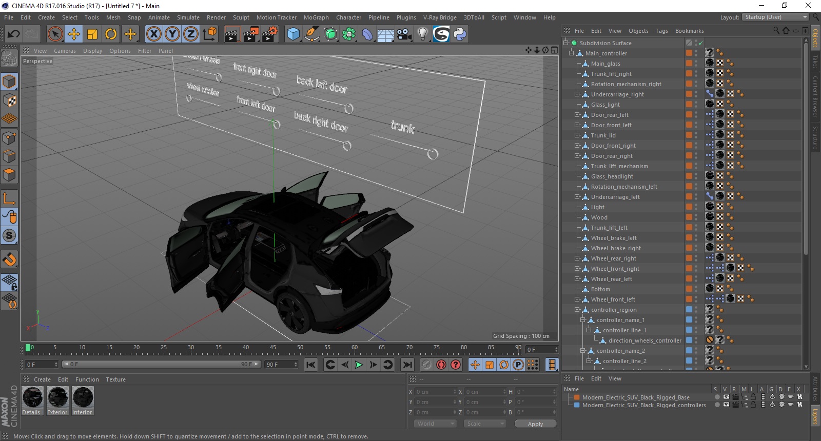
Task: Click the Spline Pen tool icon
Action: pos(311,34)
